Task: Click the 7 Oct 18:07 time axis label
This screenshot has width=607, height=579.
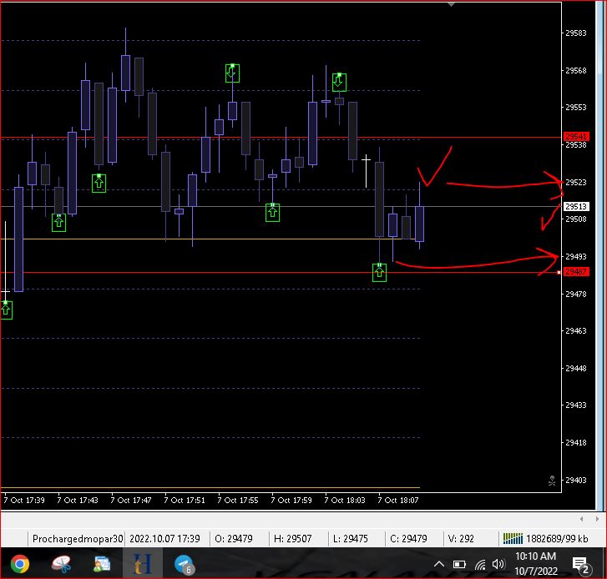Action: 397,501
